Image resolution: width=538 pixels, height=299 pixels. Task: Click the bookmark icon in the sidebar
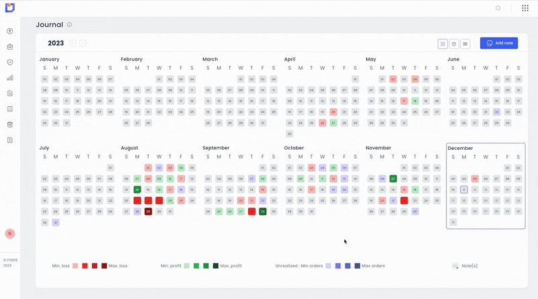[10, 109]
